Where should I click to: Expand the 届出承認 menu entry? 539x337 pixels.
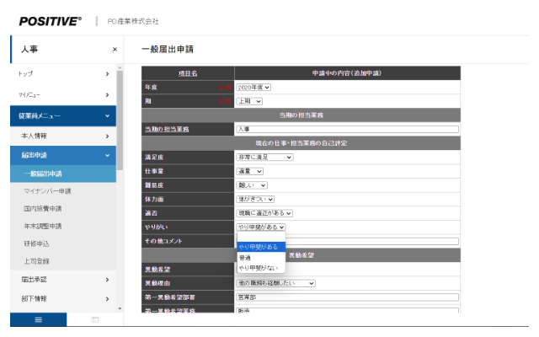[x=63, y=280]
